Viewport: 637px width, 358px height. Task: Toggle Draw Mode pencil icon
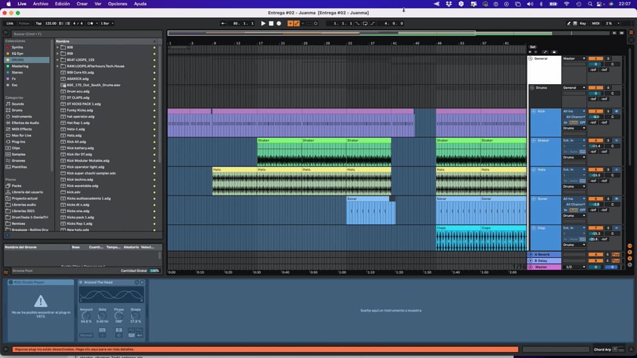(x=569, y=24)
